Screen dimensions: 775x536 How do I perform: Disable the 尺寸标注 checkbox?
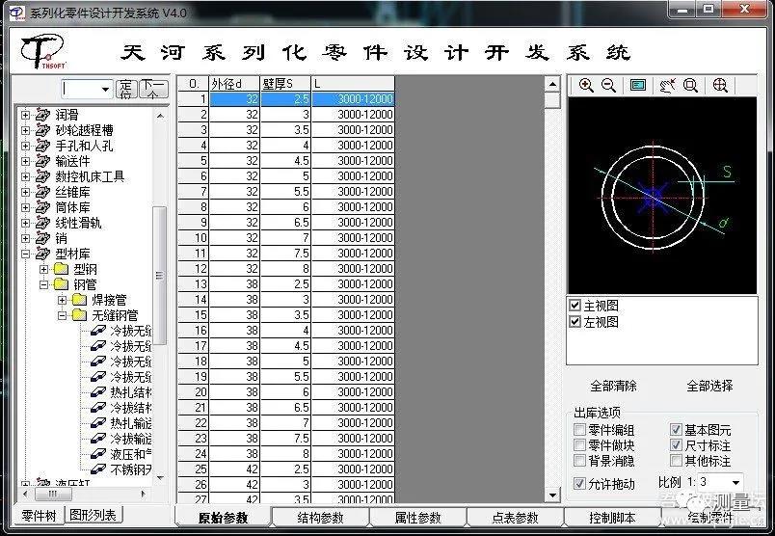click(x=676, y=445)
